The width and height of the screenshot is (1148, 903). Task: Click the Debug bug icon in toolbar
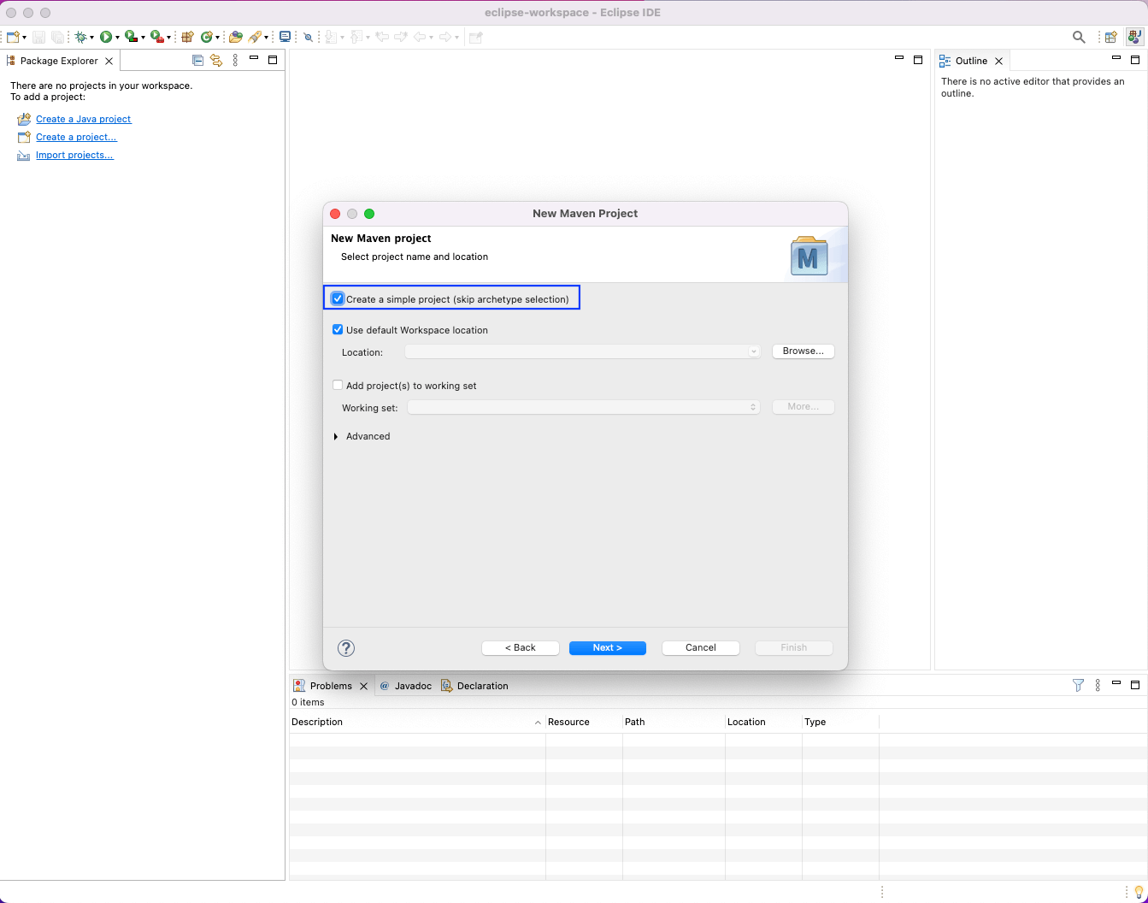point(81,37)
